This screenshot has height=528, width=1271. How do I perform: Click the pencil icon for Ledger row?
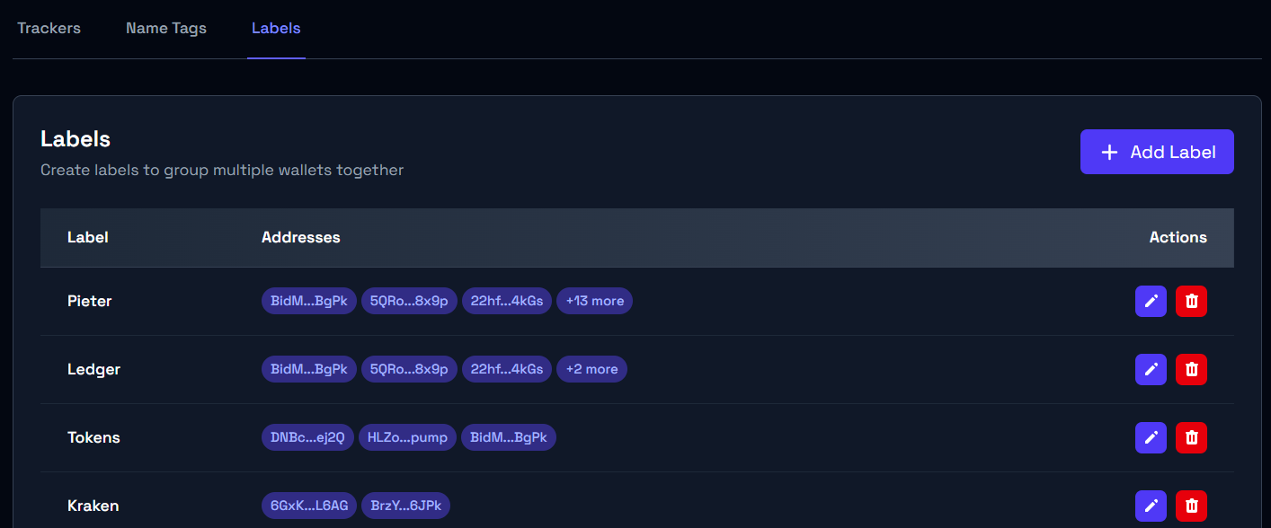pos(1151,369)
